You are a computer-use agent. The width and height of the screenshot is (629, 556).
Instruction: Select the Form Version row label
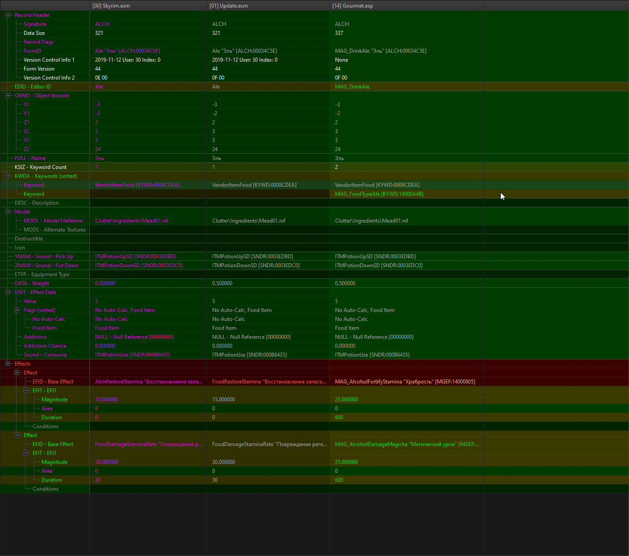click(x=39, y=69)
